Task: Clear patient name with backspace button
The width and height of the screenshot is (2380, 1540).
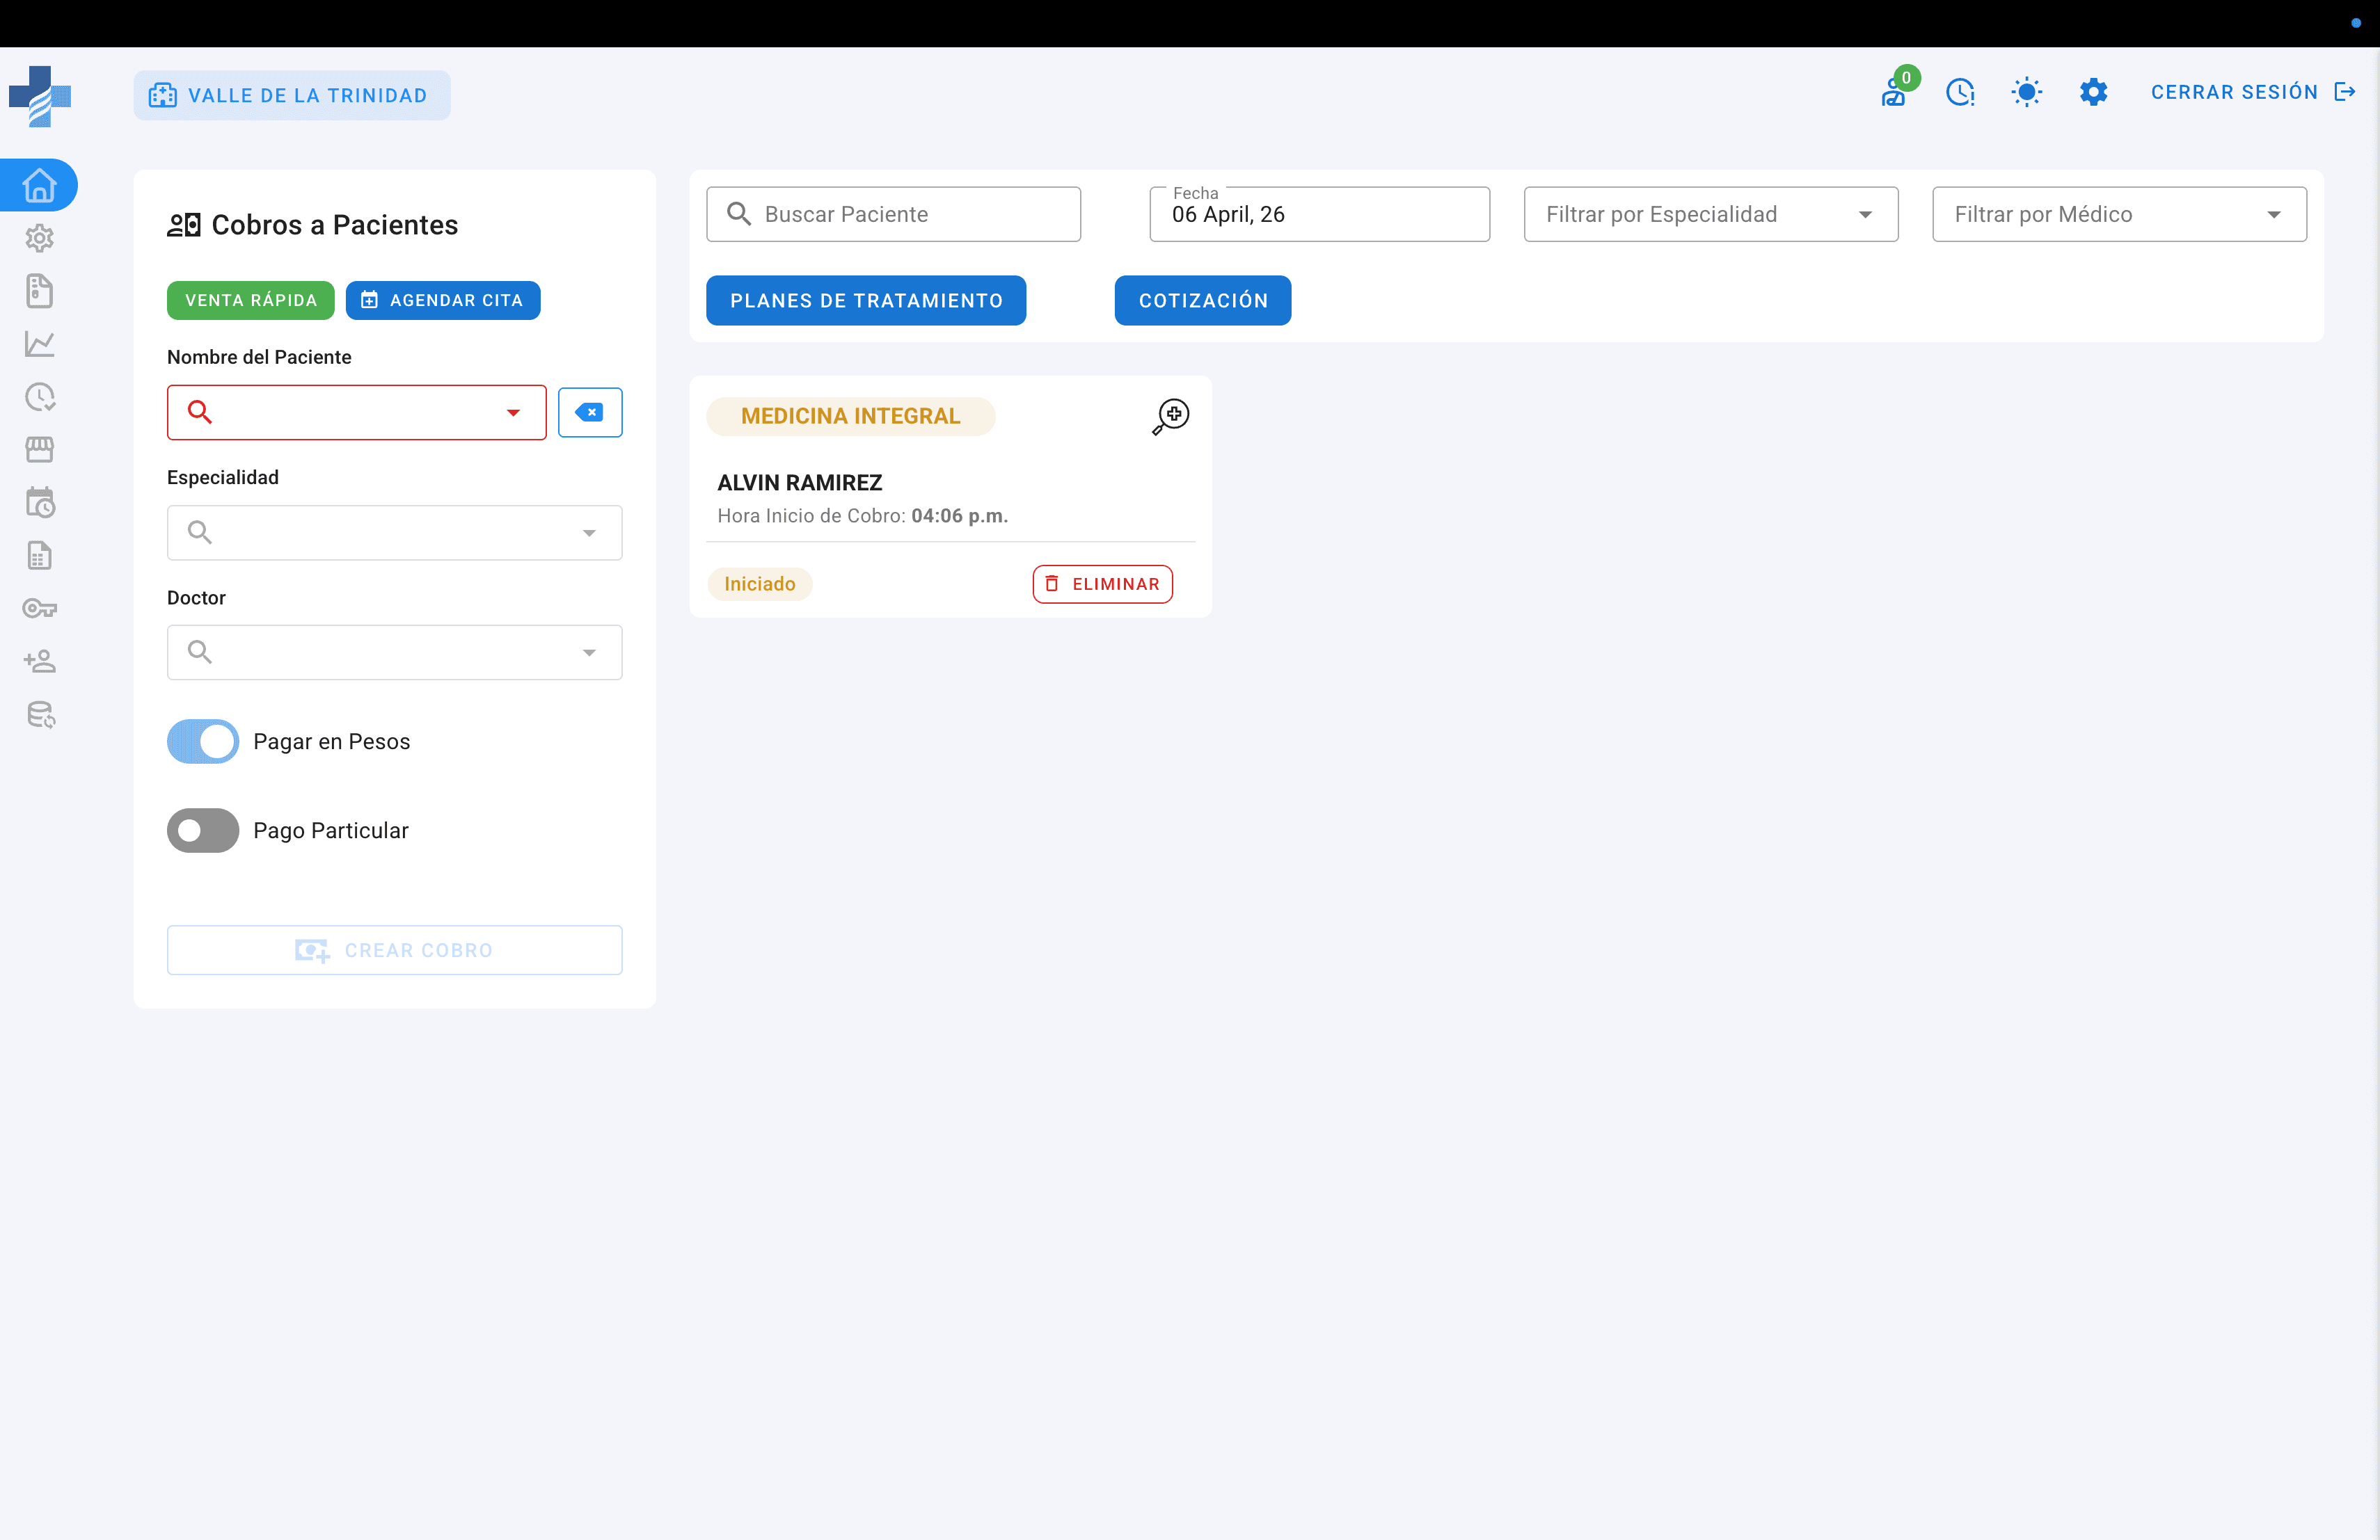Action: click(590, 412)
